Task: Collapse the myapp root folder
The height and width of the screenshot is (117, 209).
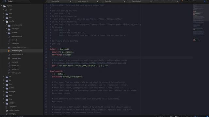Action: (1, 6)
